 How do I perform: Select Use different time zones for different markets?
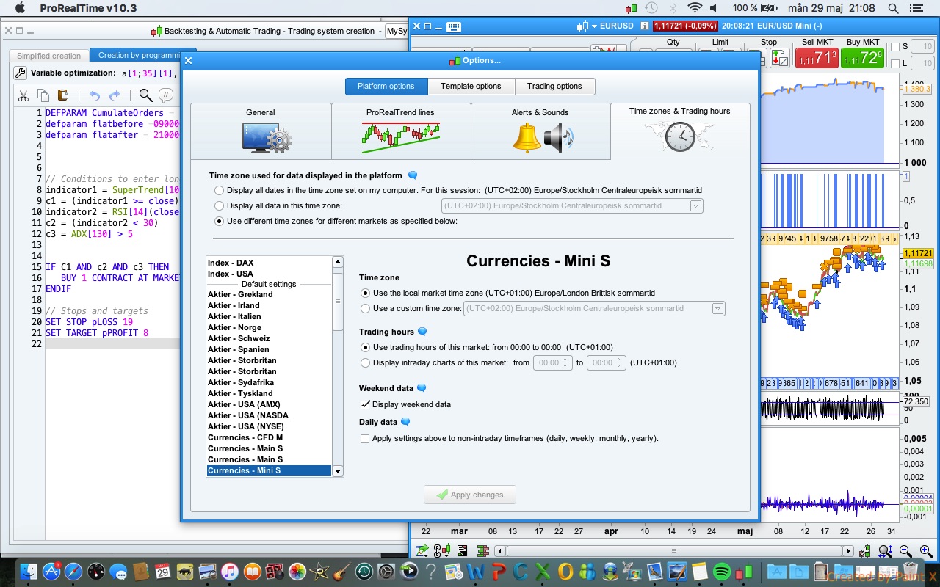point(219,221)
